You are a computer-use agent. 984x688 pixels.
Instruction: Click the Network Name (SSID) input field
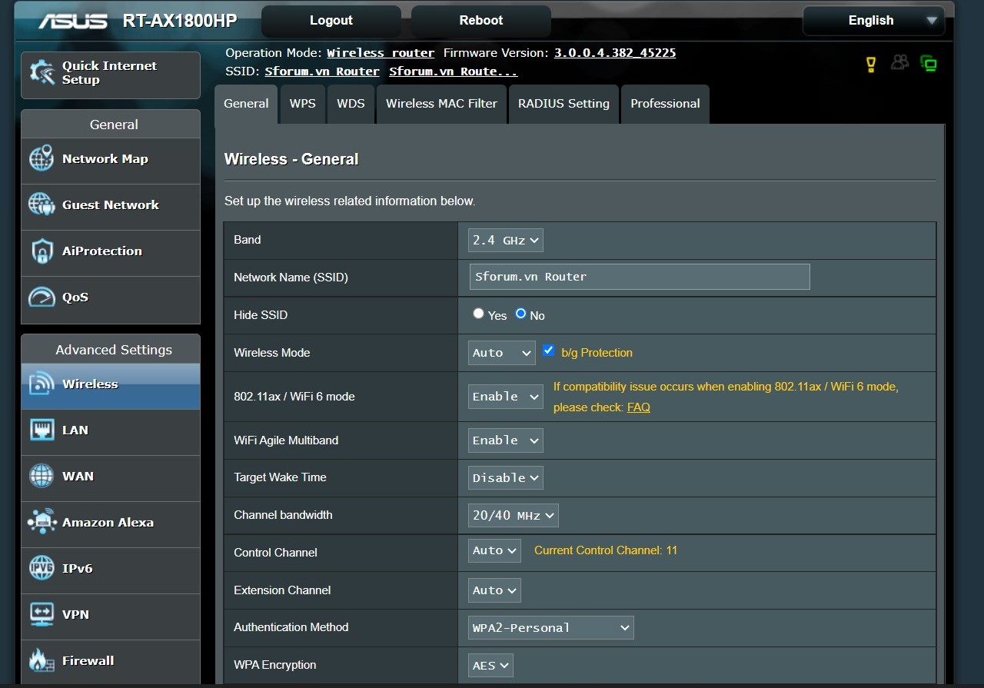click(640, 277)
